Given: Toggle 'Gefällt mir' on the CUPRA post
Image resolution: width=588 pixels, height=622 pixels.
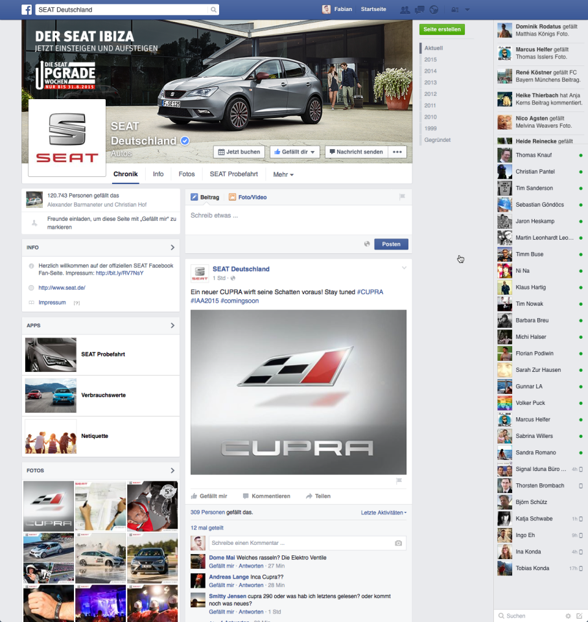Looking at the screenshot, I should 209,496.
